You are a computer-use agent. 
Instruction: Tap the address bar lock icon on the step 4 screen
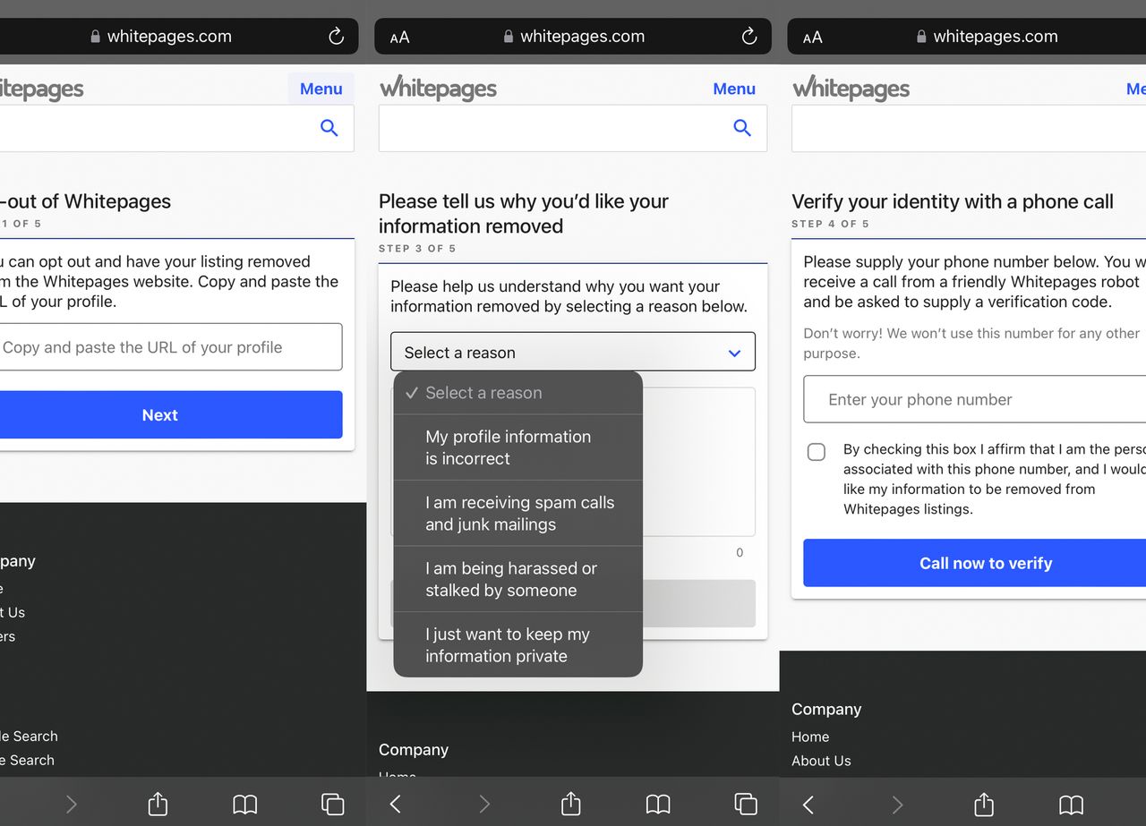click(921, 37)
